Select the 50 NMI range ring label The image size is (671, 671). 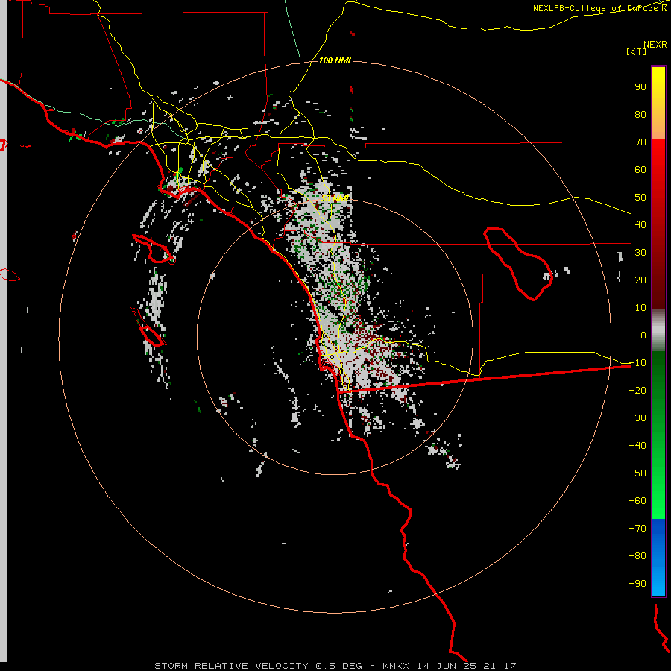click(335, 198)
